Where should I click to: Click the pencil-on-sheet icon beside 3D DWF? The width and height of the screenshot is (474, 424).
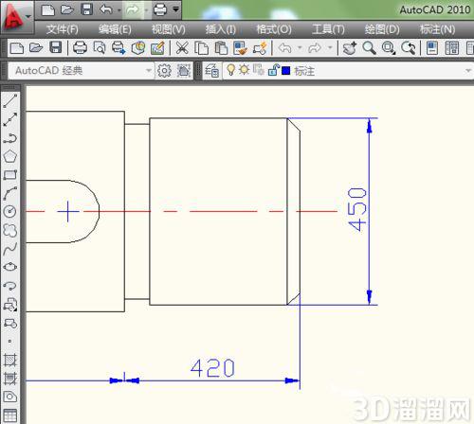(157, 48)
